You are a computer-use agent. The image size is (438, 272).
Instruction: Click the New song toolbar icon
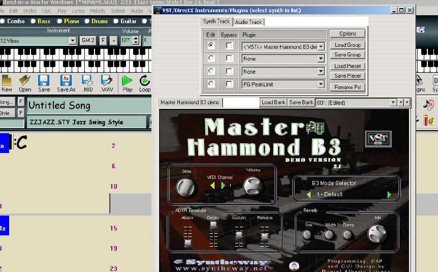[x=7, y=83]
